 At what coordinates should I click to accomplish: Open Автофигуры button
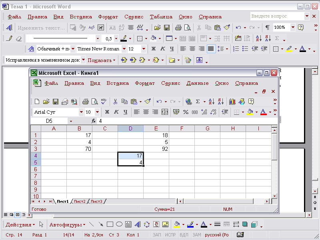[67, 225]
